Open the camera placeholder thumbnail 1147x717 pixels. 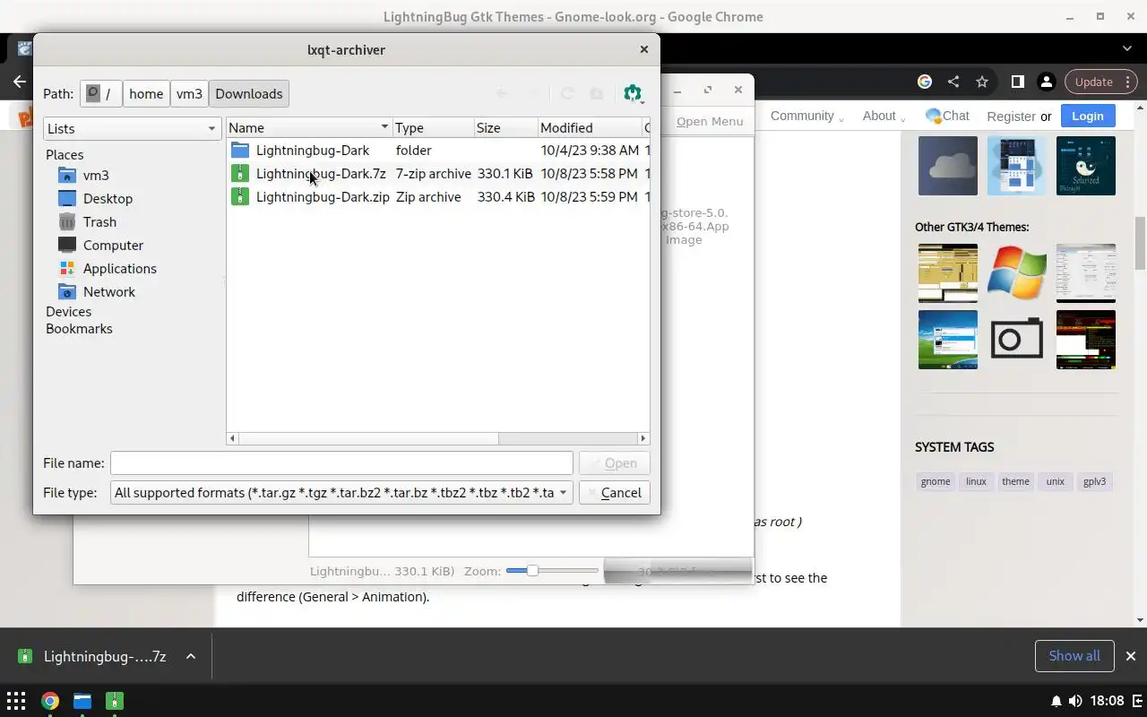click(1017, 340)
